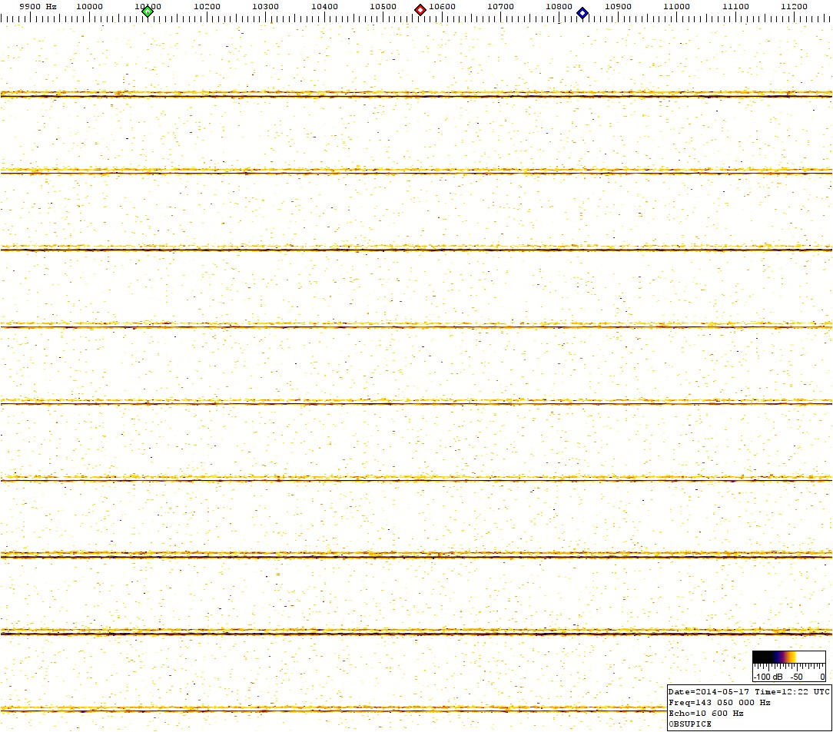Click the 0 label on the dB scale
Screen dimensions: 833x732
pos(822,677)
